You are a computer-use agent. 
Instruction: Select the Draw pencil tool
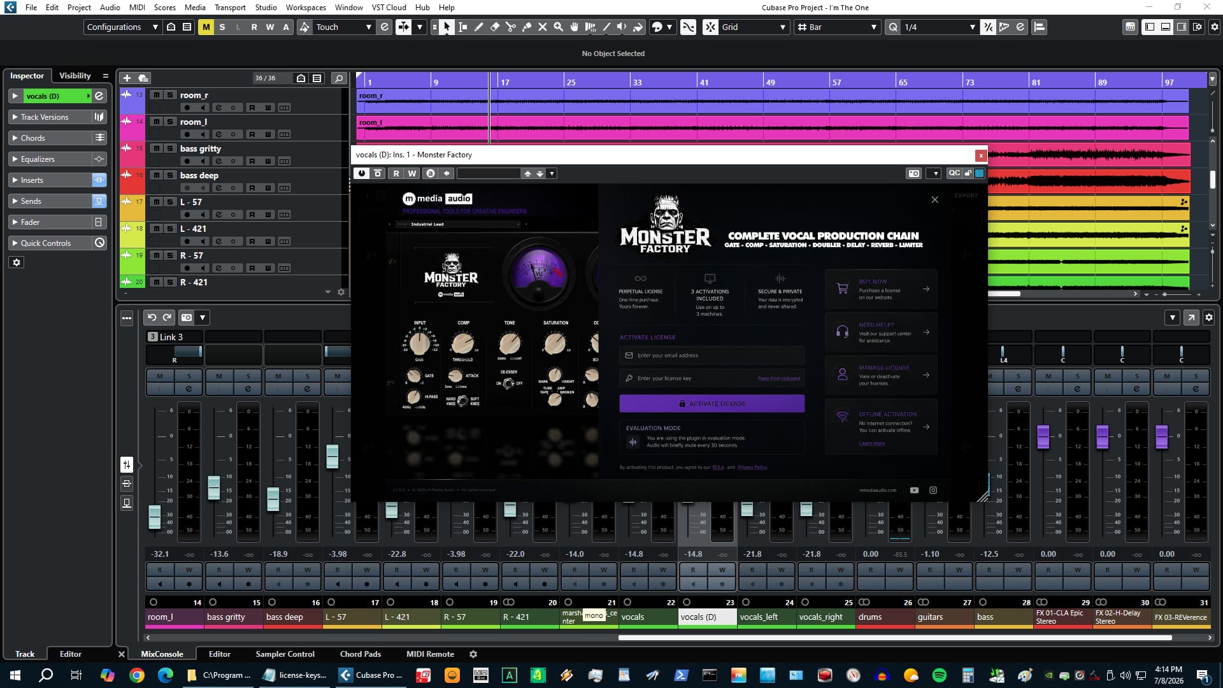coord(479,27)
